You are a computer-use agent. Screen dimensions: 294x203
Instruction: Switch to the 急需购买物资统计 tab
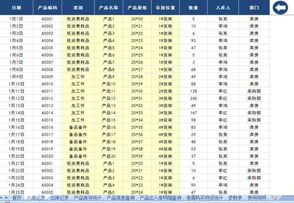point(205,198)
